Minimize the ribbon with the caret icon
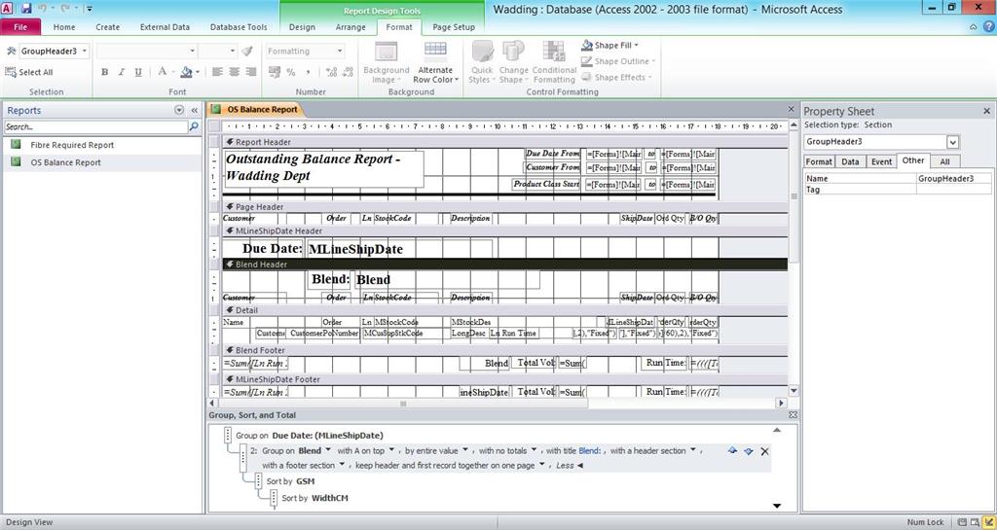The width and height of the screenshot is (997, 530). [974, 26]
